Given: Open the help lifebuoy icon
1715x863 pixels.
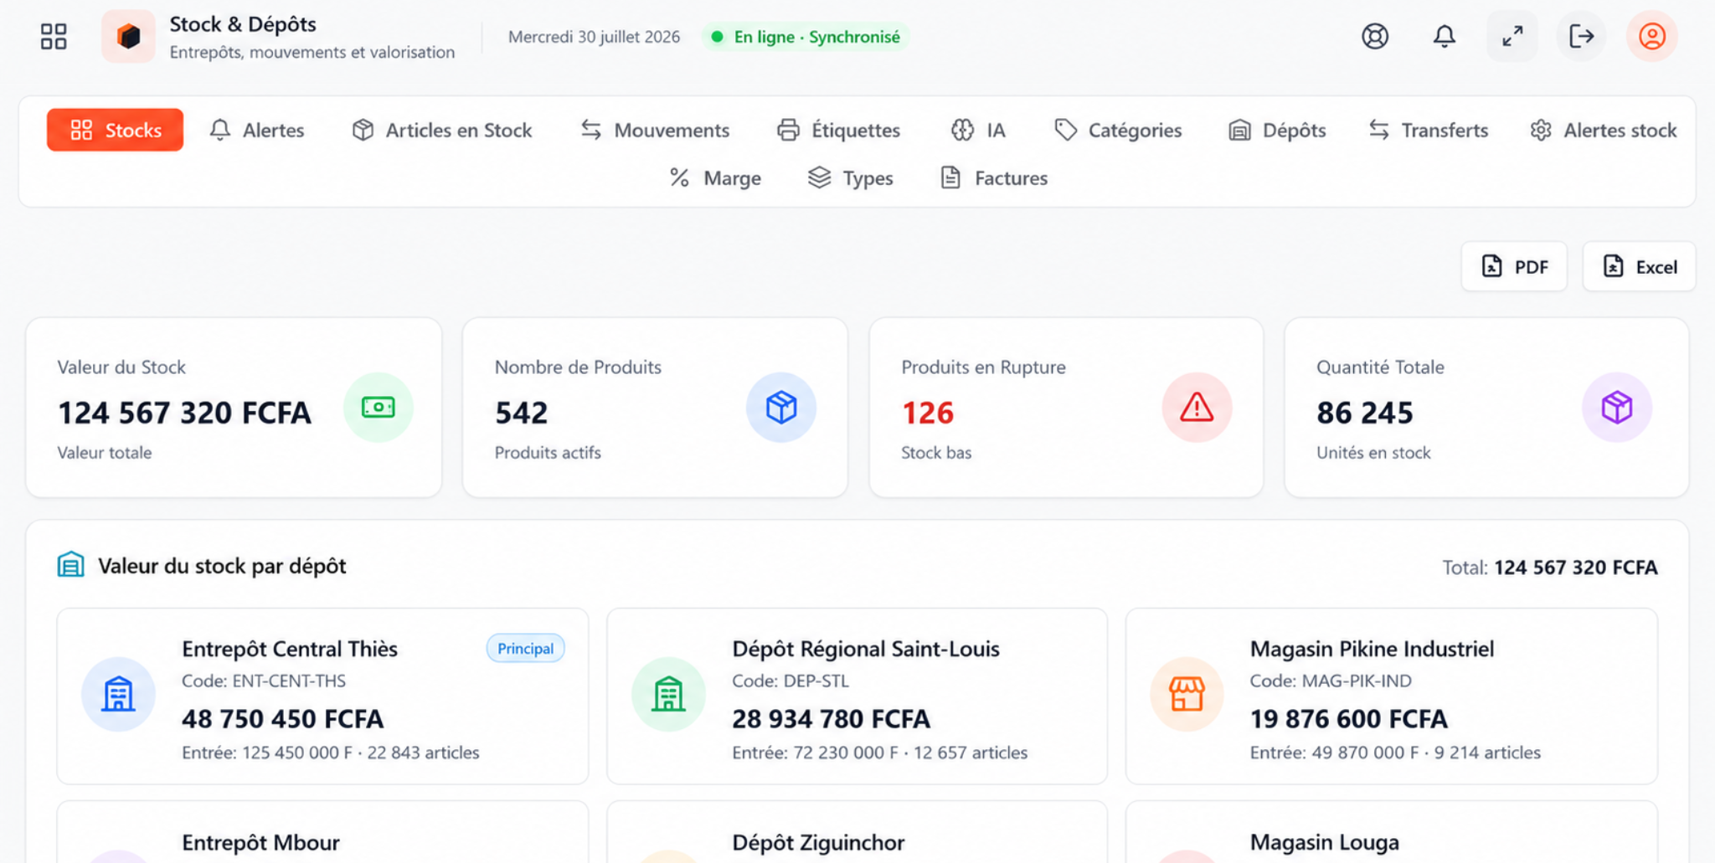Looking at the screenshot, I should click(1375, 36).
